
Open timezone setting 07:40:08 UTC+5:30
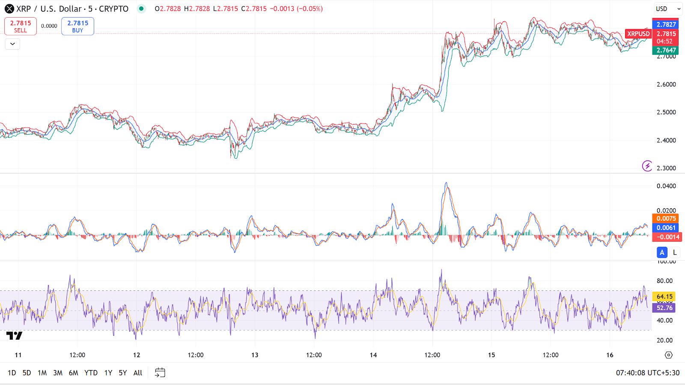coord(648,373)
